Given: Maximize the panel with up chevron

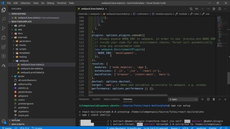Looking at the screenshot, I should tap(220, 99).
